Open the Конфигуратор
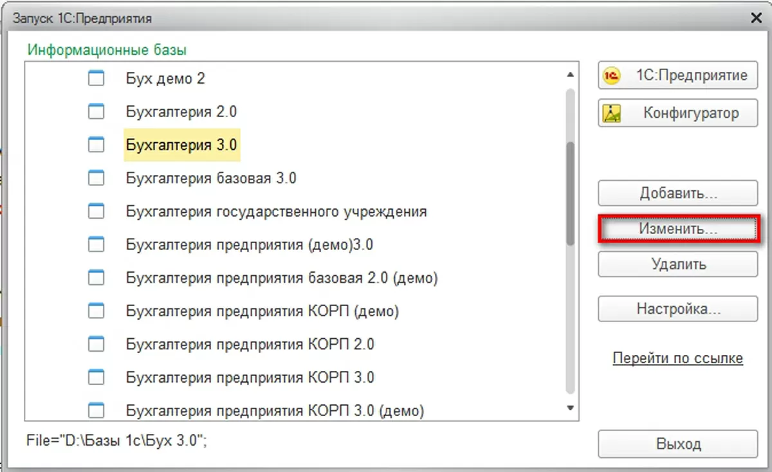This screenshot has width=772, height=472. (678, 113)
